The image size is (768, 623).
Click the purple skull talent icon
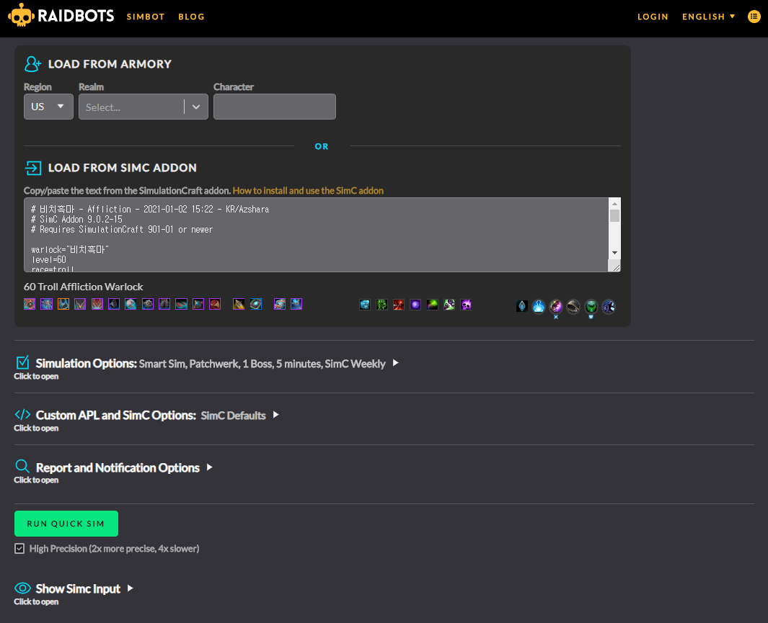[466, 305]
